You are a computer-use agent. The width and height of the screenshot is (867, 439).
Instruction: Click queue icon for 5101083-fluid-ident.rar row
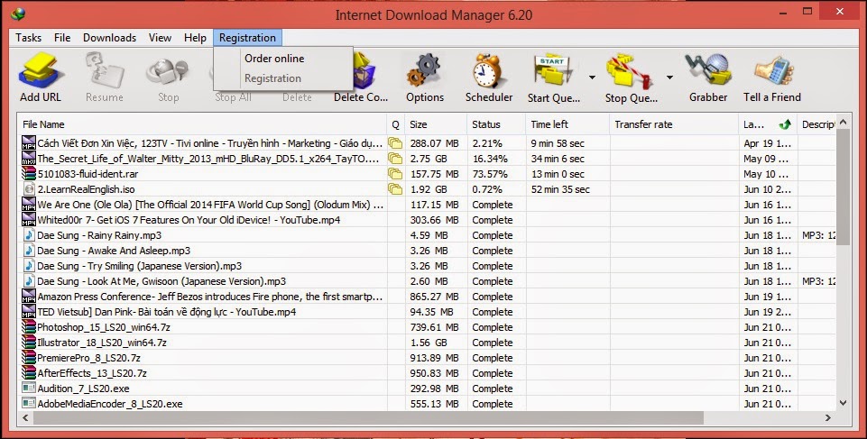point(395,174)
